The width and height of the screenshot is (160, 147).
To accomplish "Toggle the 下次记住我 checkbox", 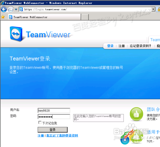I will point(40,122).
